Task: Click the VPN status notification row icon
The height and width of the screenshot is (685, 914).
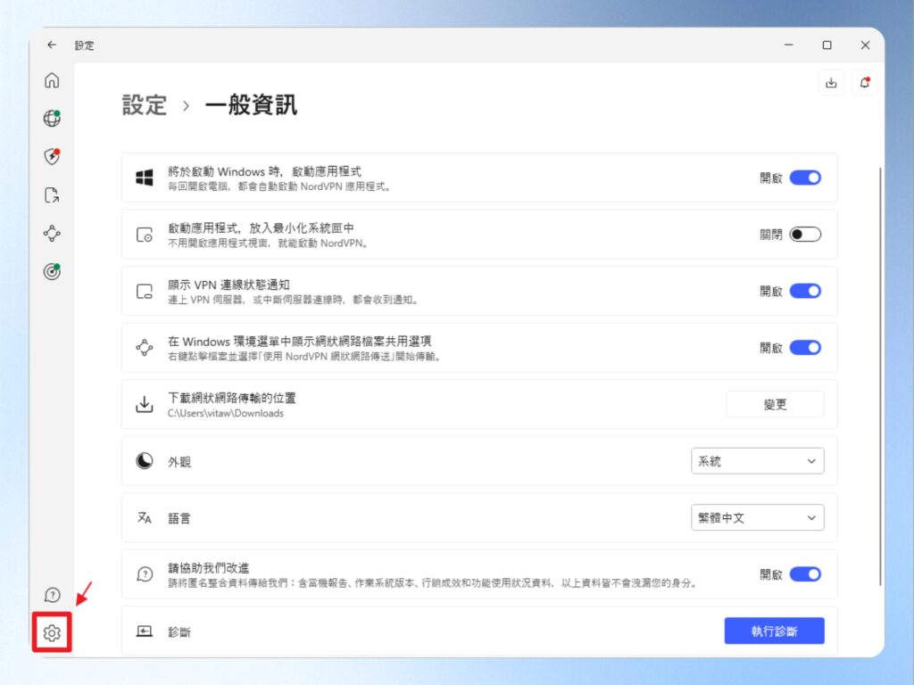Action: [x=145, y=292]
